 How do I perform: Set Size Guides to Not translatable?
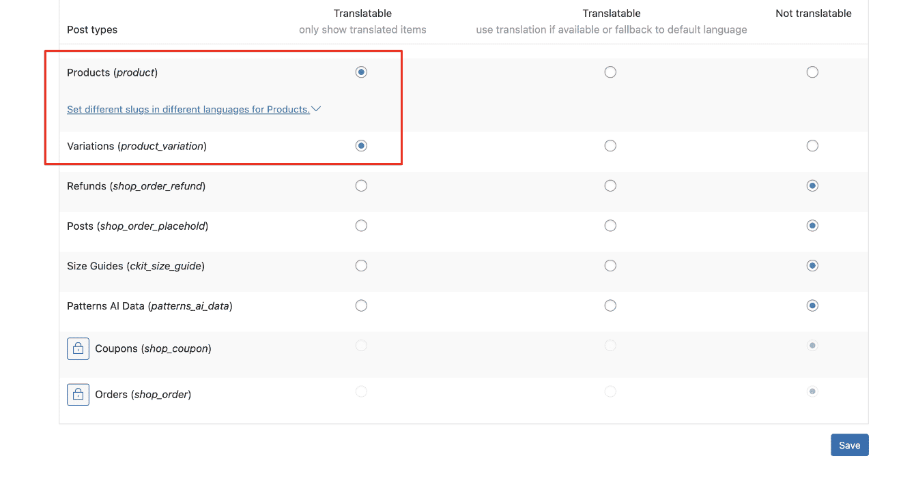[x=812, y=266]
